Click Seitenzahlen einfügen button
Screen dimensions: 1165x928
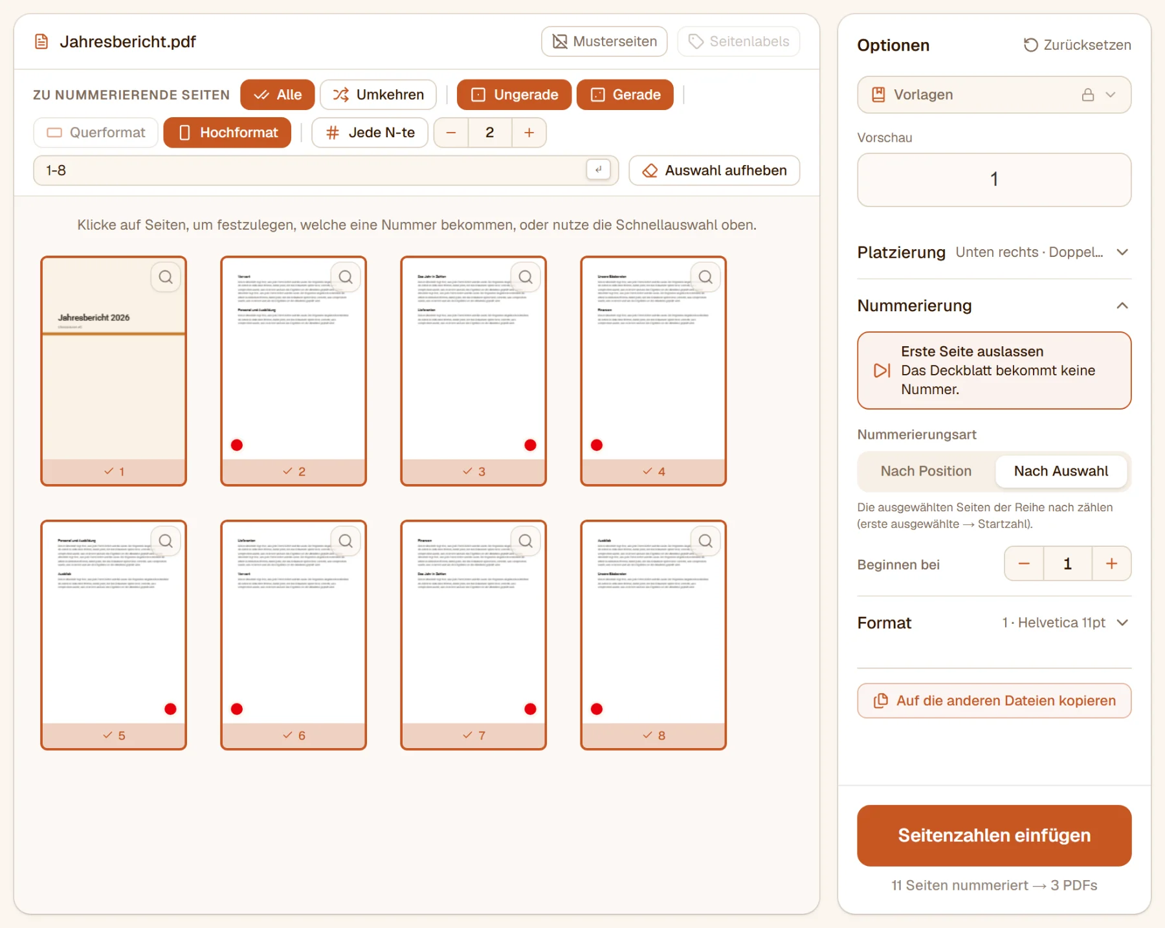pos(994,835)
